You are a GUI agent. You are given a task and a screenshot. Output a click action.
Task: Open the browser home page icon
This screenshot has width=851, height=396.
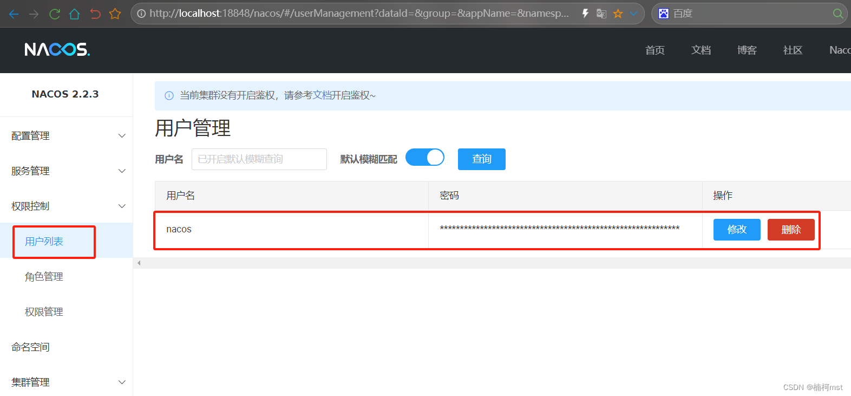(x=75, y=14)
